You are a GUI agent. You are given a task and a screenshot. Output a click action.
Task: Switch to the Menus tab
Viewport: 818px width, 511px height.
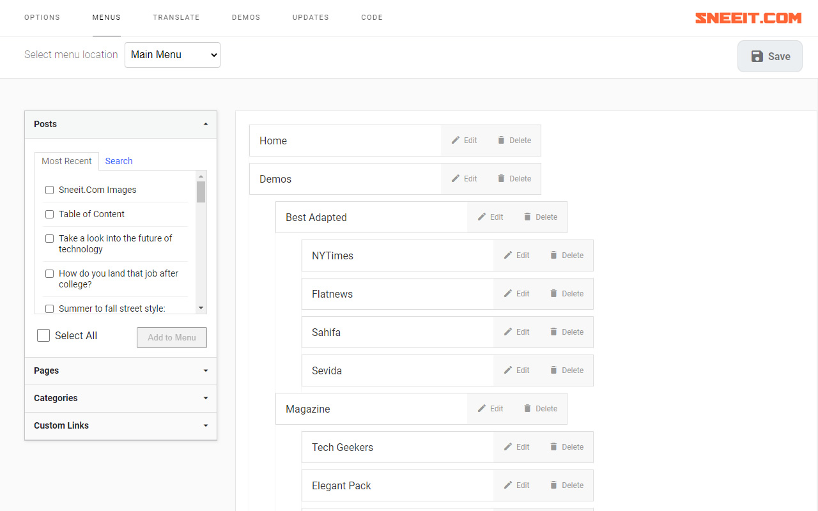pos(107,18)
